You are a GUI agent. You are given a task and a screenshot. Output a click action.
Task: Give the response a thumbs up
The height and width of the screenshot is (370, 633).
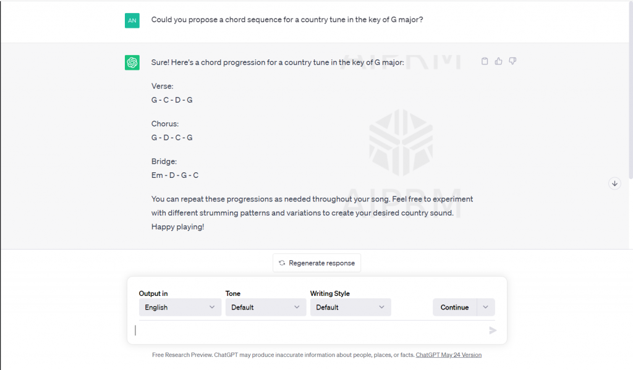pyautogui.click(x=499, y=61)
